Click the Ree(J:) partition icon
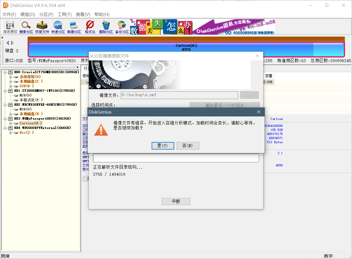Screen dimensions: 352x259 point(16,132)
